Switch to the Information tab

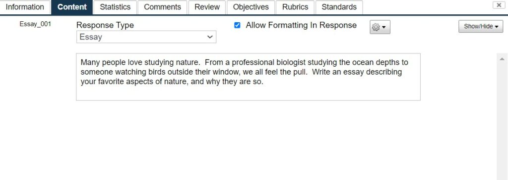click(25, 7)
